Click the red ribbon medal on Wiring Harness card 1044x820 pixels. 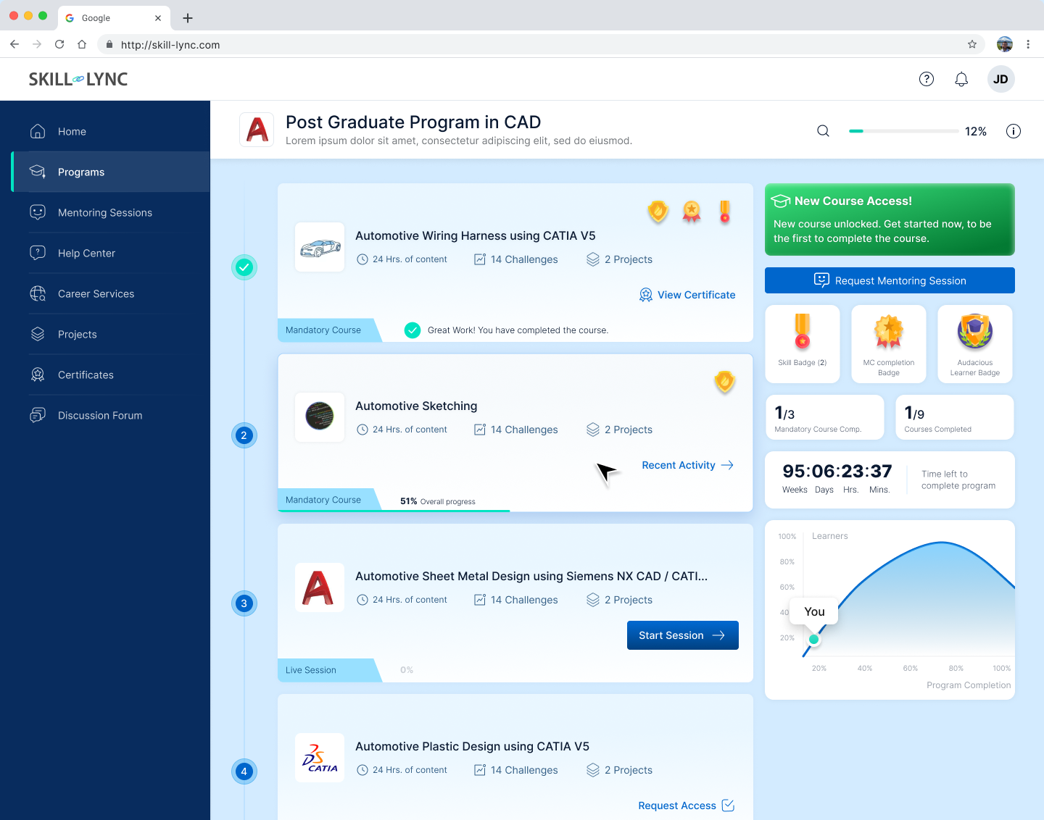pyautogui.click(x=724, y=212)
